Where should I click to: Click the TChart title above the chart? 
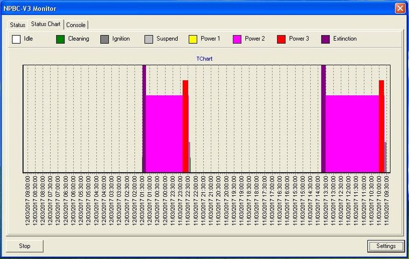[x=204, y=58]
